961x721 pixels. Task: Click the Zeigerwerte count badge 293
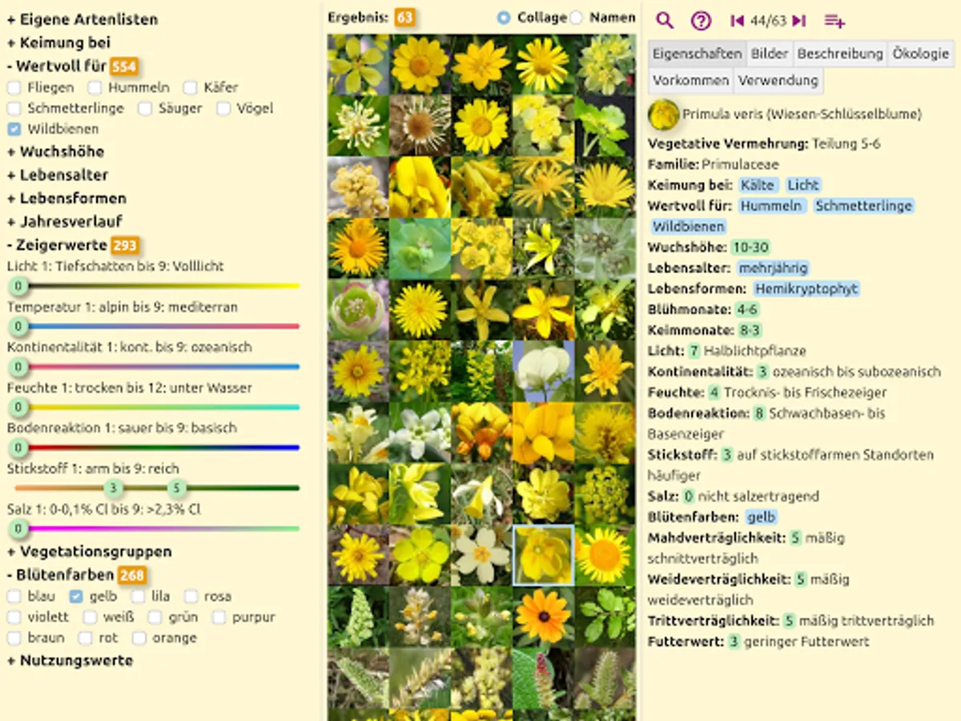[126, 245]
